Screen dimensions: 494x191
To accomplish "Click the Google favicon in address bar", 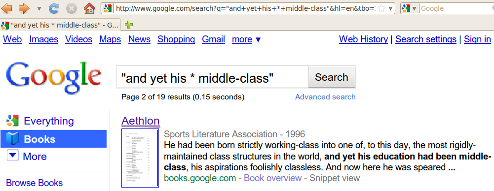I will [108, 8].
